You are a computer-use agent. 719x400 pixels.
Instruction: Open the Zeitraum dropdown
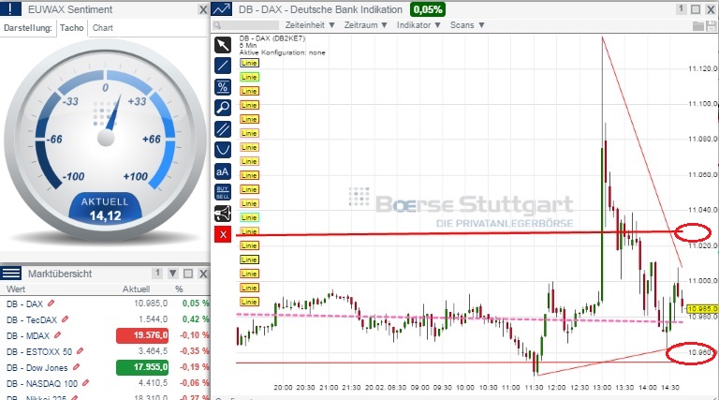pyautogui.click(x=366, y=25)
